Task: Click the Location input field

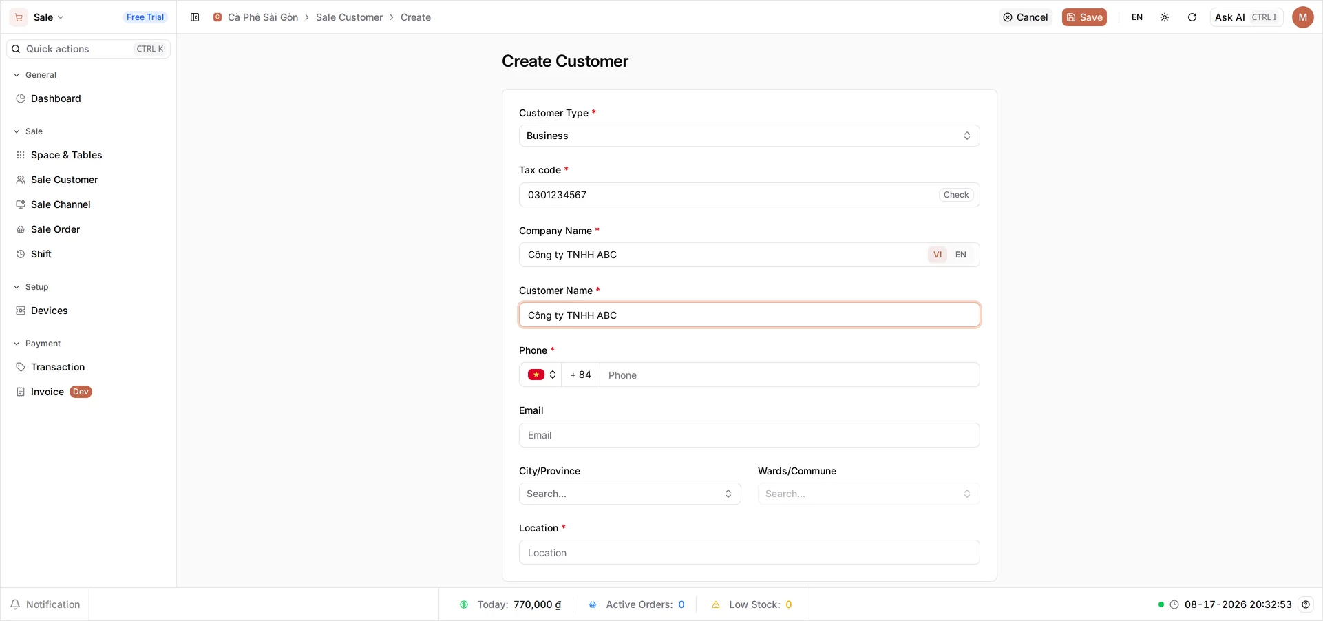Action: (750, 552)
